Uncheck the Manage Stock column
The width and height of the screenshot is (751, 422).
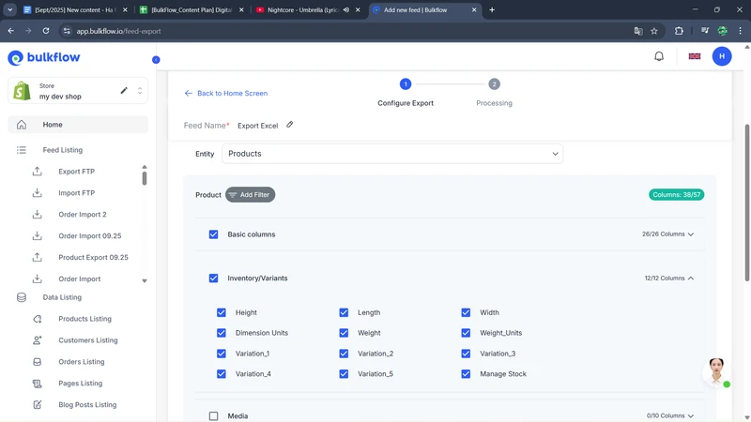(466, 374)
